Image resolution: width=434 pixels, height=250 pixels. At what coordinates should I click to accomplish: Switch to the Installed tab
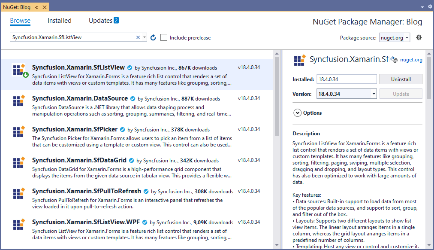pyautogui.click(x=60, y=21)
